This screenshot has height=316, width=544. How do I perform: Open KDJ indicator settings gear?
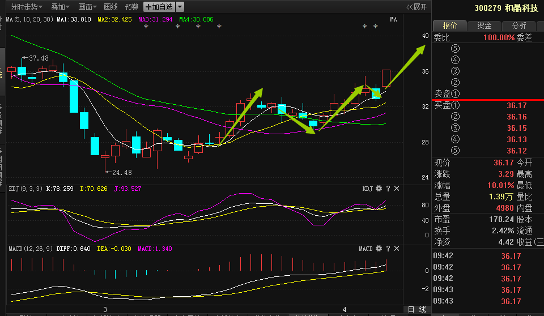[x=379, y=189]
